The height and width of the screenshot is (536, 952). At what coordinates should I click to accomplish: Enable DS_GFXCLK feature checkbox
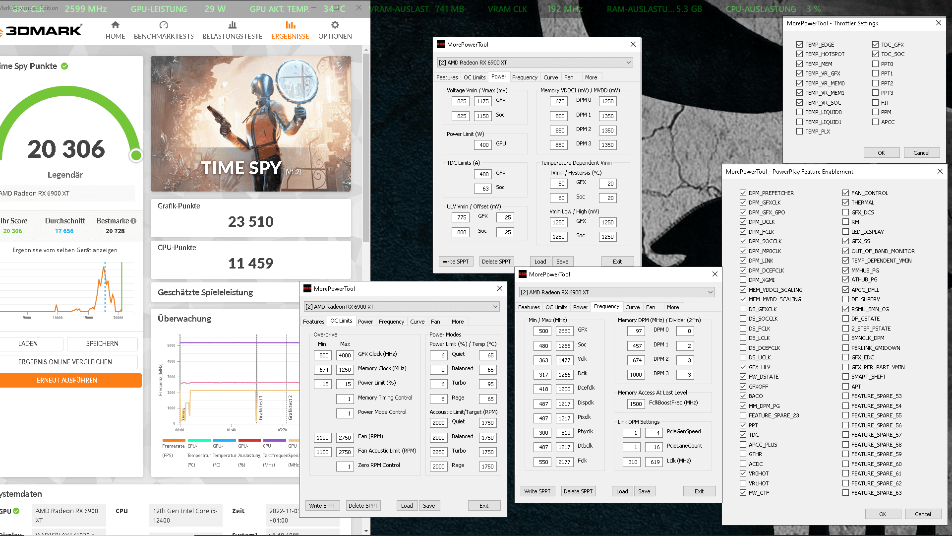[x=743, y=309]
